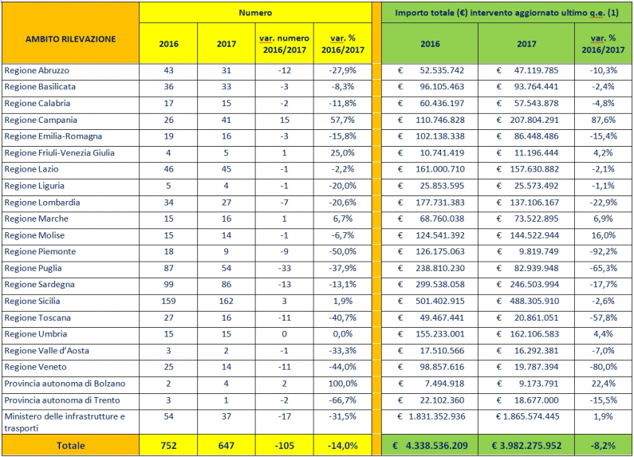The width and height of the screenshot is (634, 457).
Task: Select the total amount € 3.982.275.952
Action: (527, 446)
